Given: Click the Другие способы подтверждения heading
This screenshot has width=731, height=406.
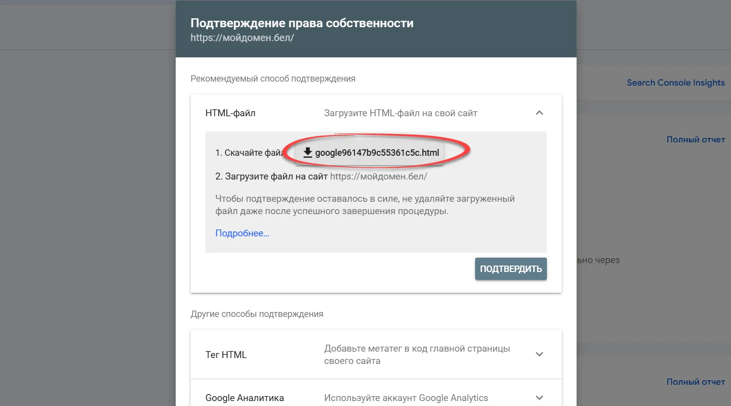Looking at the screenshot, I should (x=257, y=314).
